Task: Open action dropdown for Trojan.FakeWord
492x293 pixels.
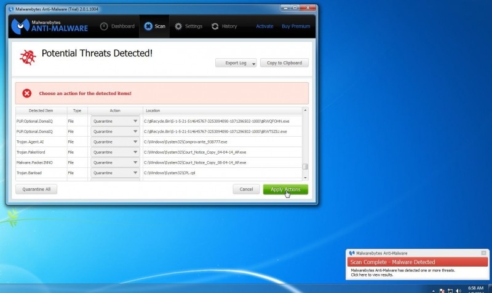Action: [x=115, y=152]
